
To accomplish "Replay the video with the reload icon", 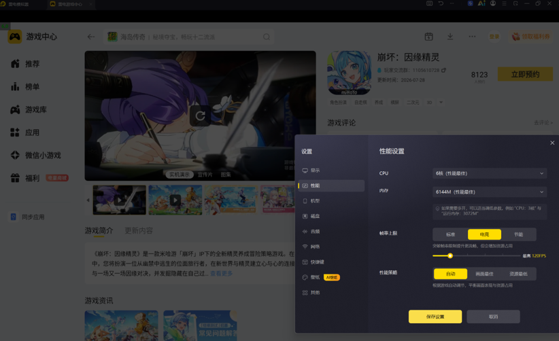I will [x=200, y=115].
